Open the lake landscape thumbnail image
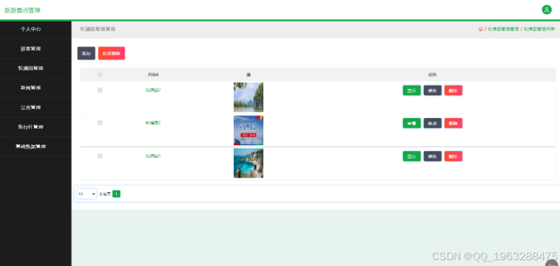Viewport: 560px width, 266px height. click(249, 97)
